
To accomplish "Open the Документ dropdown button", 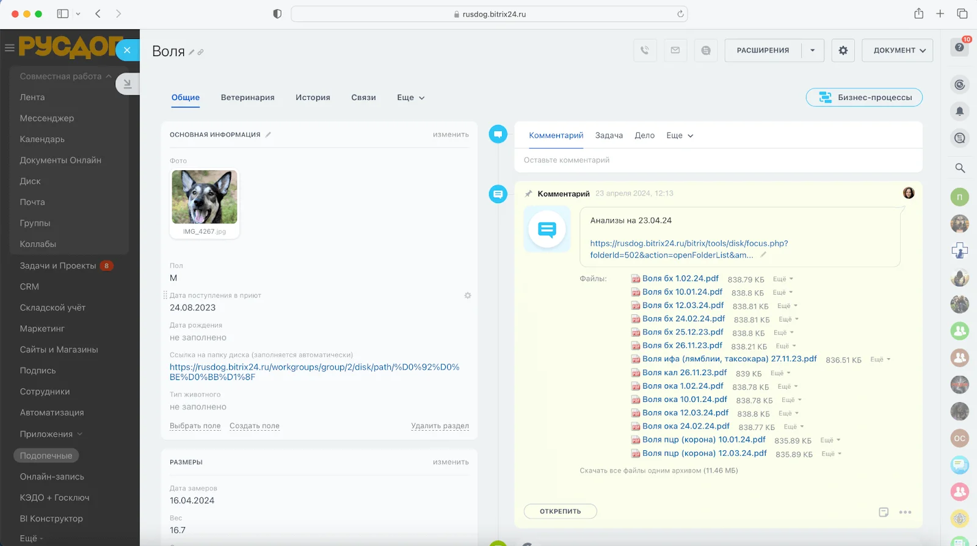I will [898, 51].
